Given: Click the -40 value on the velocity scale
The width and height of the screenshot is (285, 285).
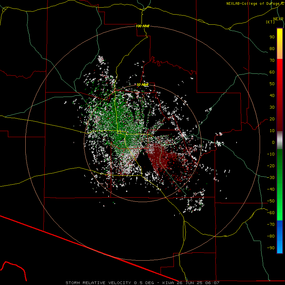Looking at the screenshot, I should point(271,189).
